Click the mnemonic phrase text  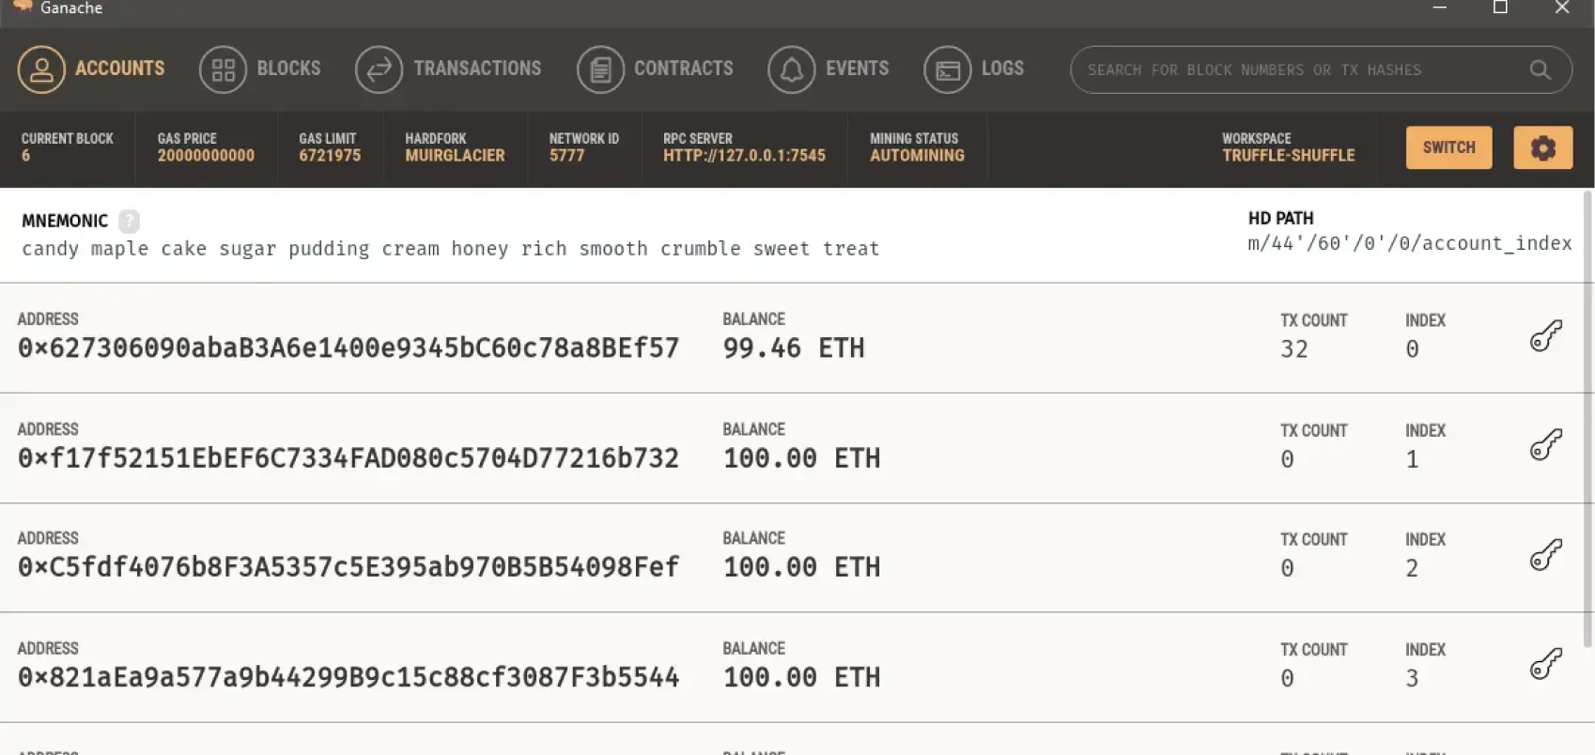451,249
